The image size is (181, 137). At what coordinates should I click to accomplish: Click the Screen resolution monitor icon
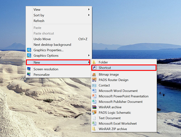pyautogui.click(x=29, y=69)
